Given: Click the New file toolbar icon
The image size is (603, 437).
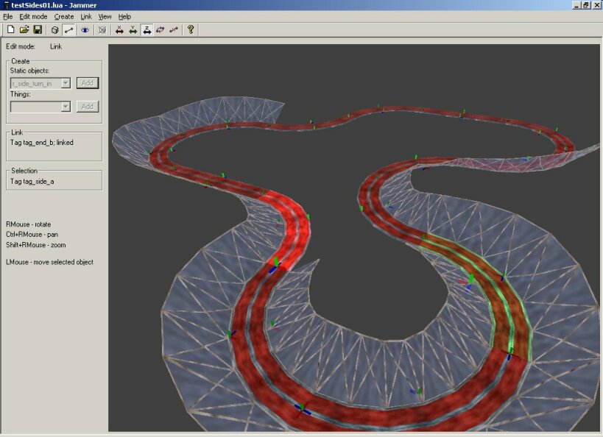Looking at the screenshot, I should (10, 30).
